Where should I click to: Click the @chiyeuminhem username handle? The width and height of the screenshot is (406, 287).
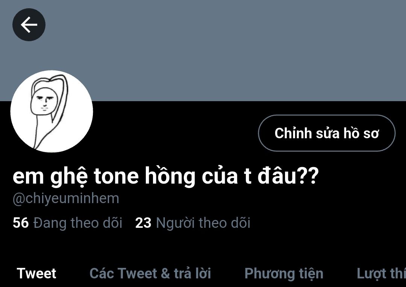point(66,199)
